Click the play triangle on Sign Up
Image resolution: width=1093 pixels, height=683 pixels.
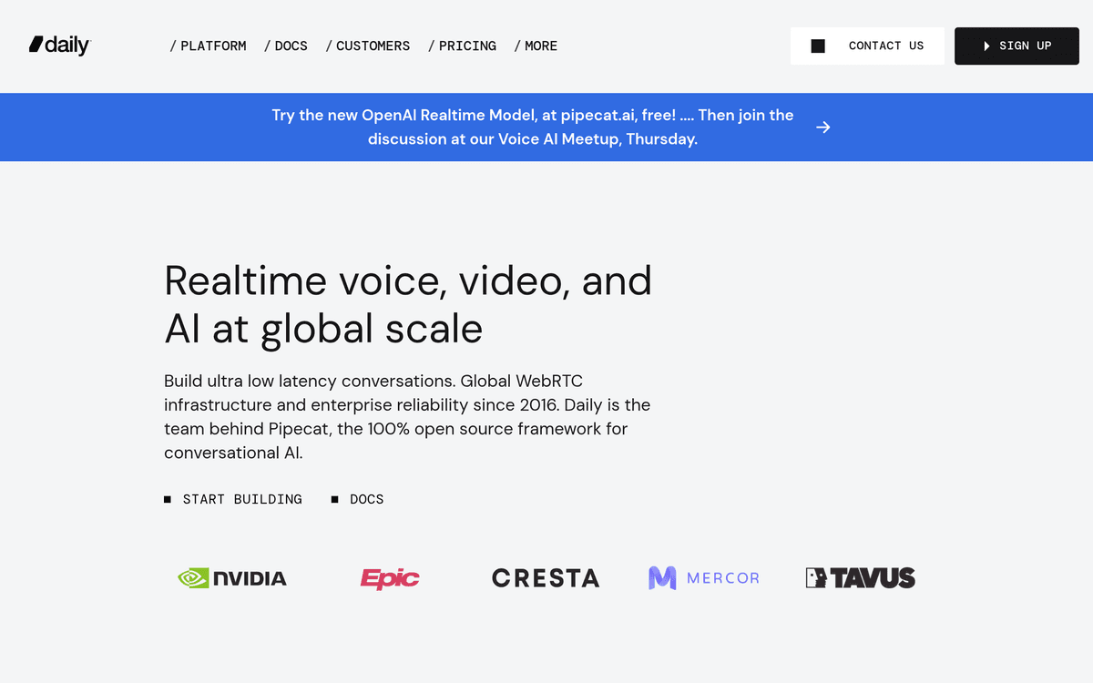pyautogui.click(x=986, y=46)
